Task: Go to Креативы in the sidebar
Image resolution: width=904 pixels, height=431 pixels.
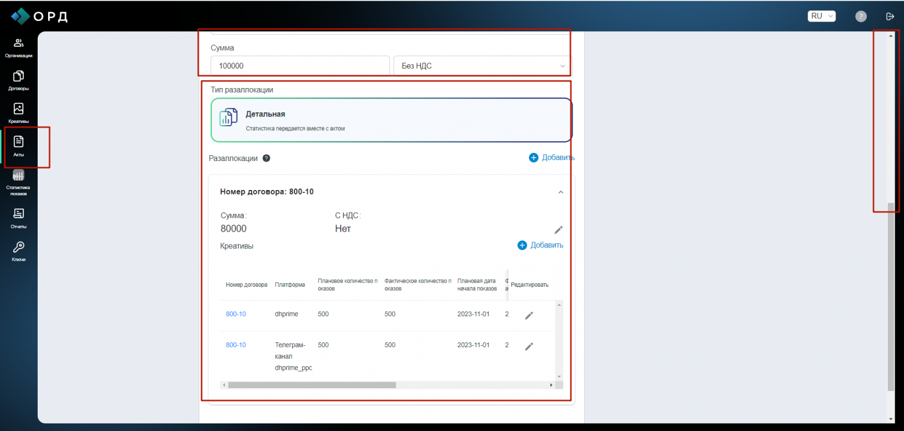Action: pyautogui.click(x=19, y=113)
